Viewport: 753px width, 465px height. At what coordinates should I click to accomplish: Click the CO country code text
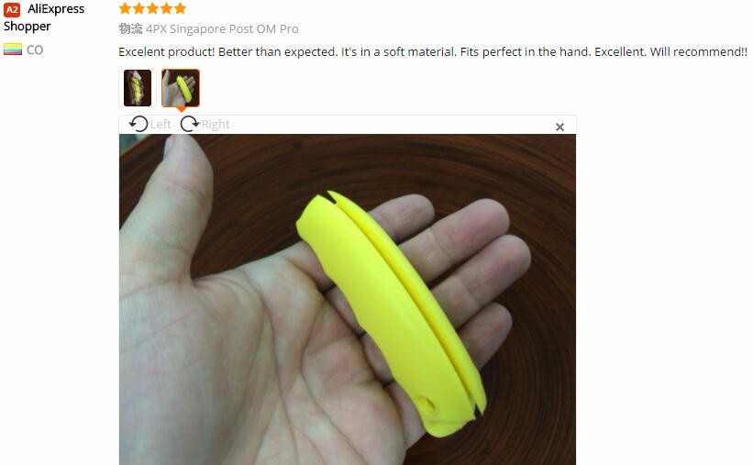point(35,50)
